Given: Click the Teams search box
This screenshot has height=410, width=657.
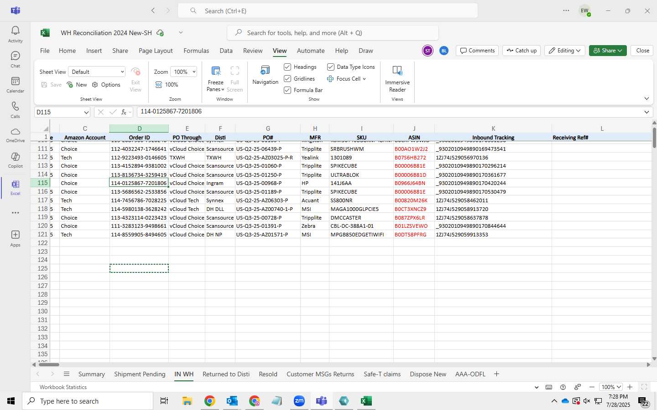Looking at the screenshot, I should (x=328, y=10).
